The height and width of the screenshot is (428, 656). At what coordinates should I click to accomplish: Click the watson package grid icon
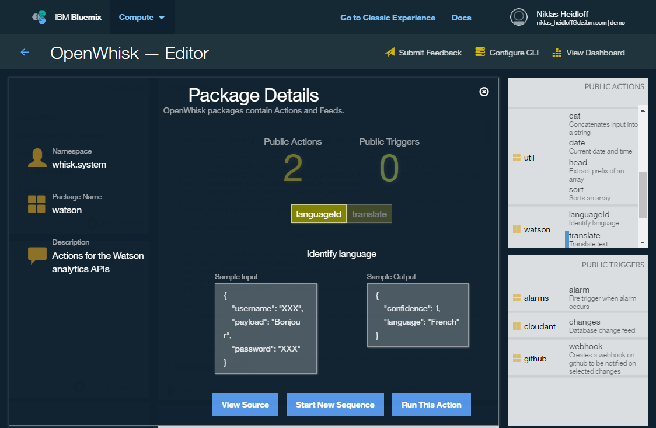(517, 229)
